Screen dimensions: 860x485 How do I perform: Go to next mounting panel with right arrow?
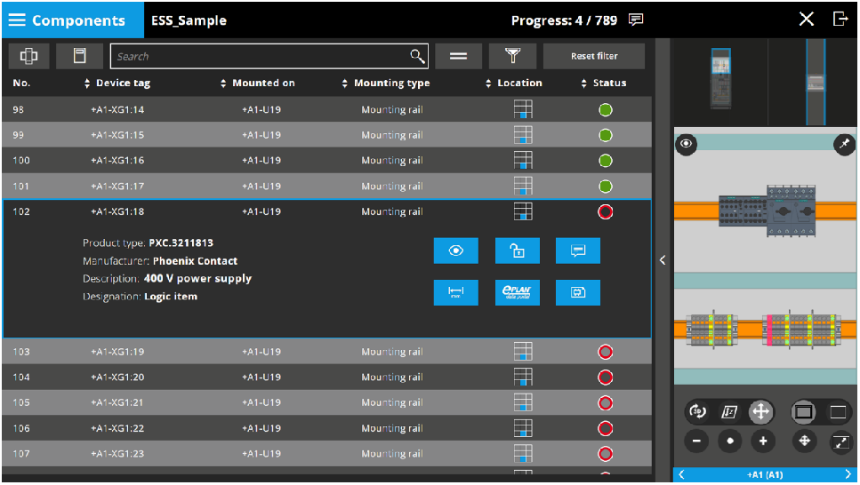[x=848, y=475]
